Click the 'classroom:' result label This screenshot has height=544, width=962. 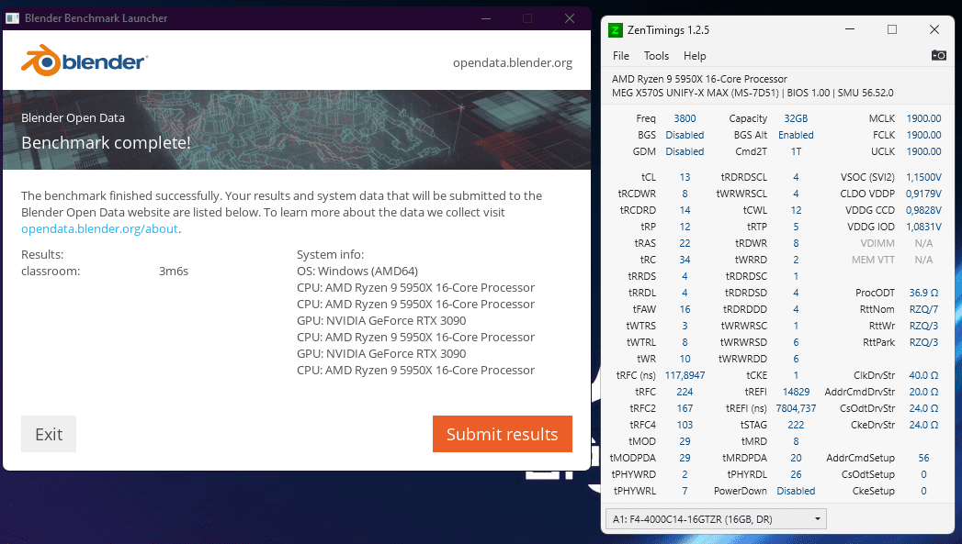point(51,271)
